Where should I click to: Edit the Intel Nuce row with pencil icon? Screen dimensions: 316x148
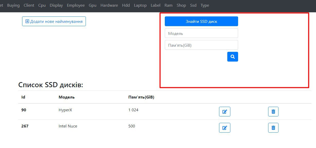pos(224,128)
